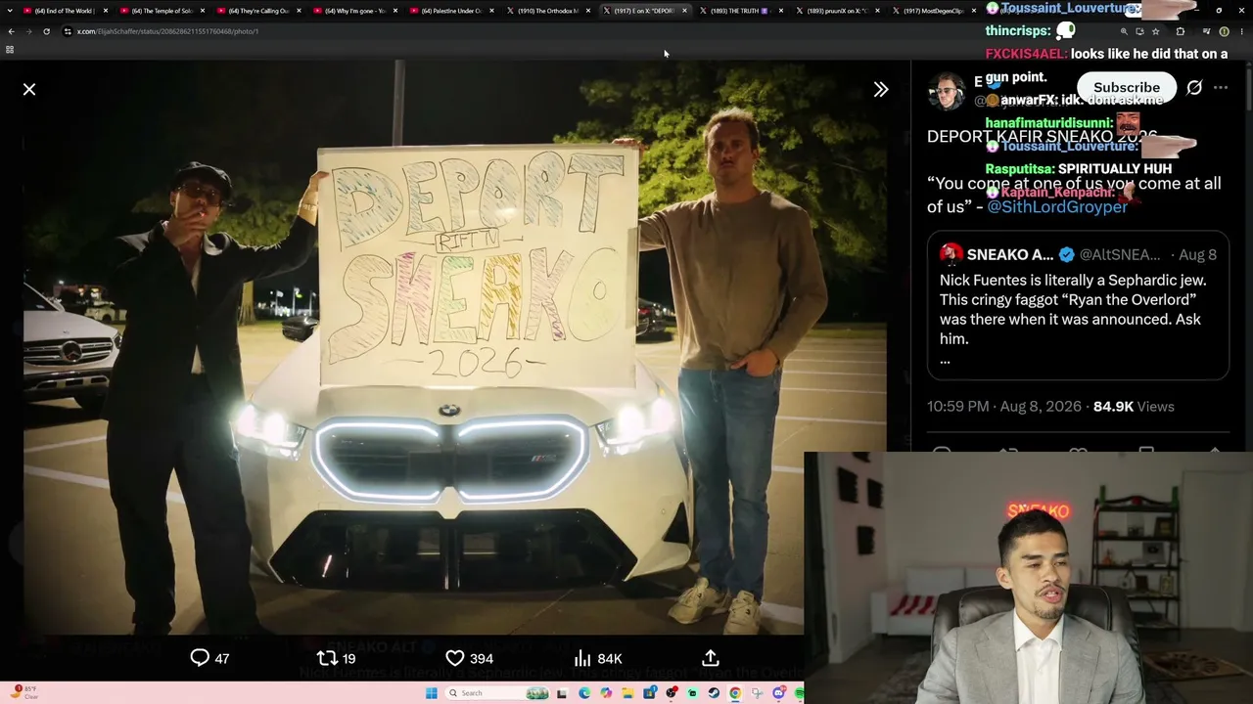1253x704 pixels.
Task: Share the photo via the upload arrow icon
Action: coord(711,658)
